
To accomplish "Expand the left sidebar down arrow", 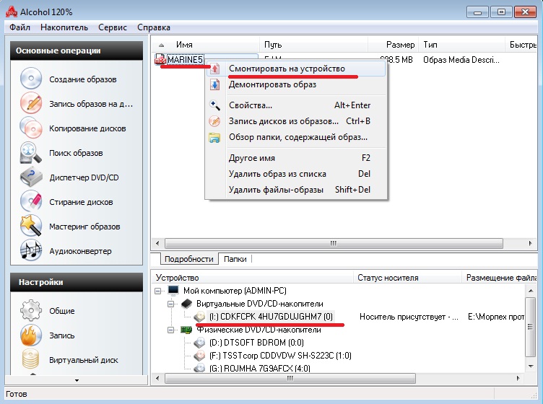I will tap(77, 380).
